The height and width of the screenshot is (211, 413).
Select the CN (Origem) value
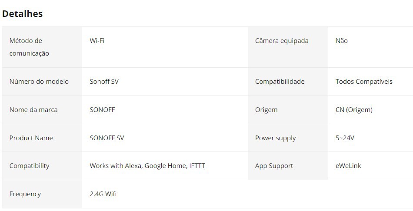354,110
